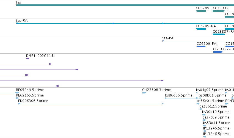This screenshot has height=138, width=234.
Task: Select the long teal fas gene bar
Action: pyautogui.click(x=125, y=5)
